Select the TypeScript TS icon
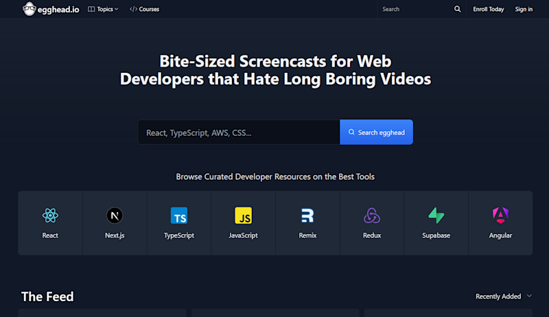Screen dimensions: 549x317 coord(179,215)
